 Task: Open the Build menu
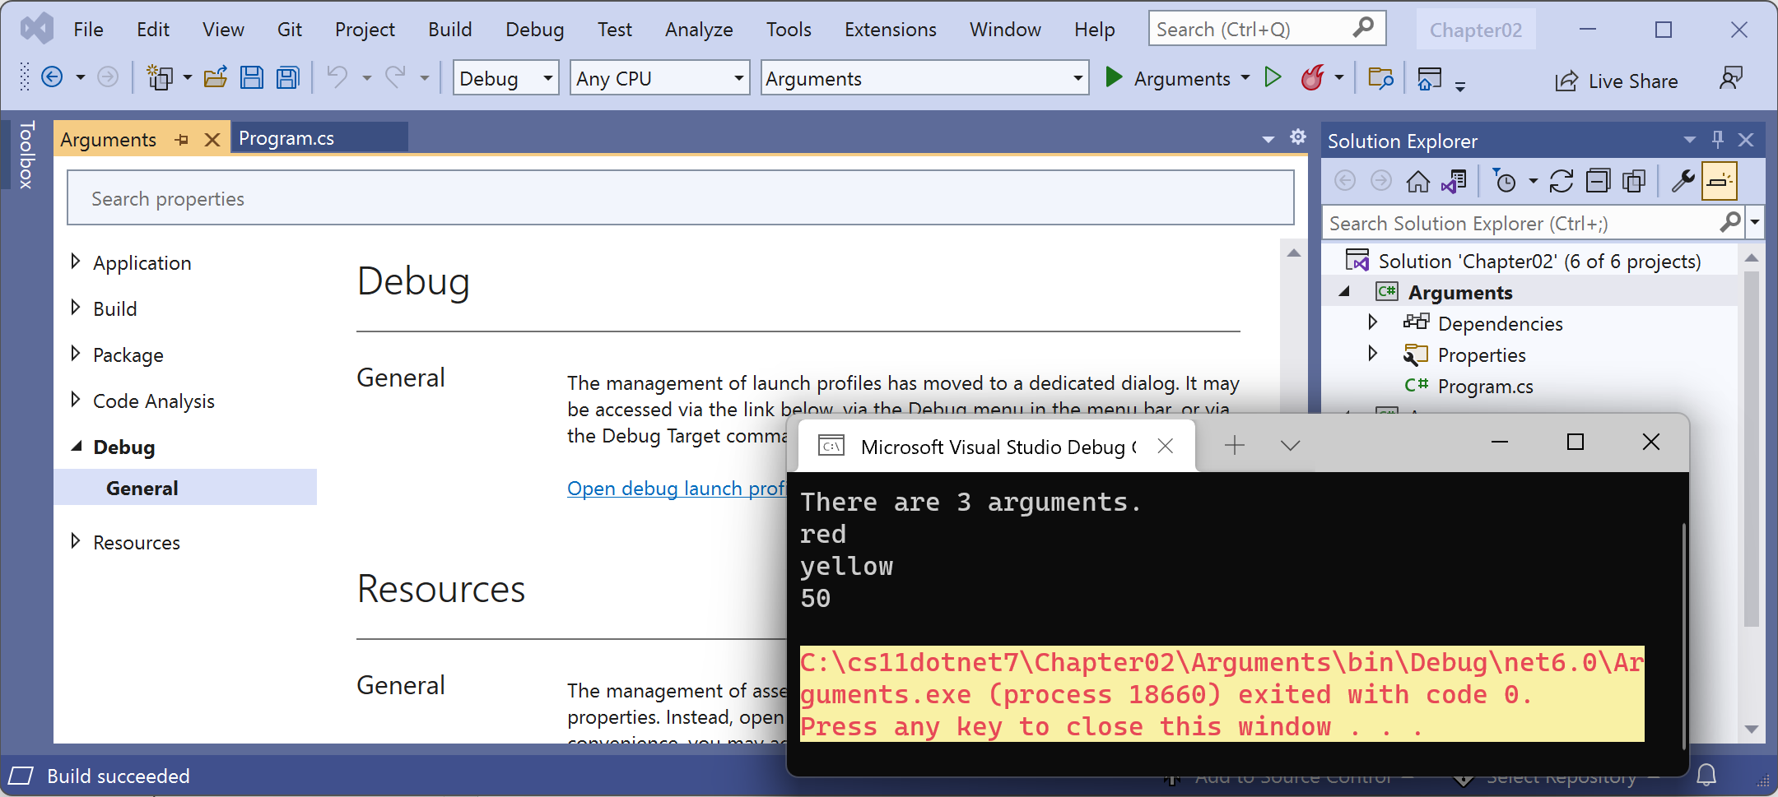(449, 30)
